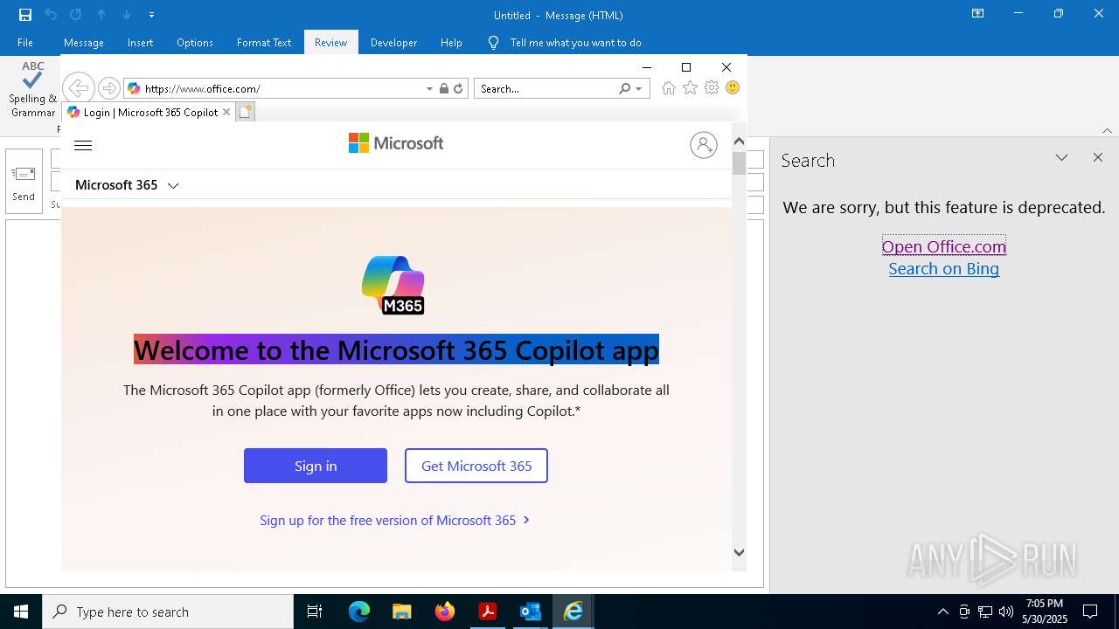
Task: Click the Open Office.com link
Action: pyautogui.click(x=944, y=246)
